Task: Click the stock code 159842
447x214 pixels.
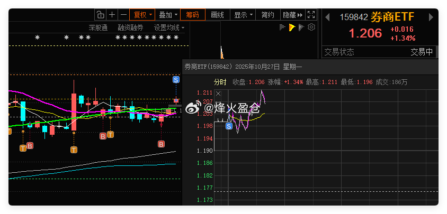Action: pyautogui.click(x=354, y=17)
